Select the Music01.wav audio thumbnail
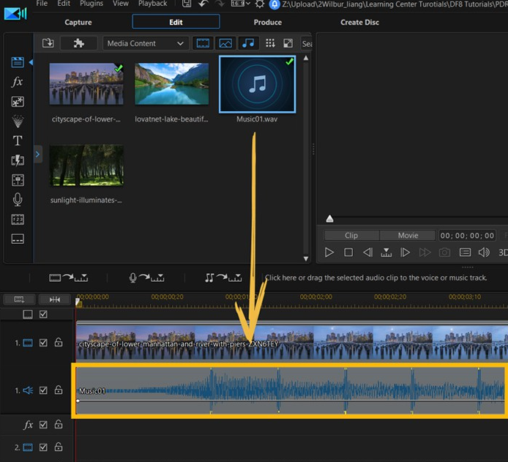Screen dimensions: 508x462 click(257, 84)
